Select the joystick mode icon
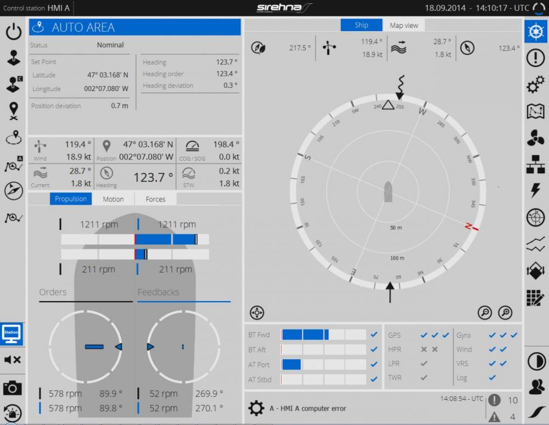Image resolution: width=549 pixels, height=425 pixels. click(x=13, y=58)
